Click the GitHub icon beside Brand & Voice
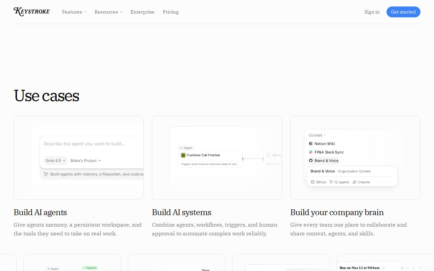 (311, 161)
